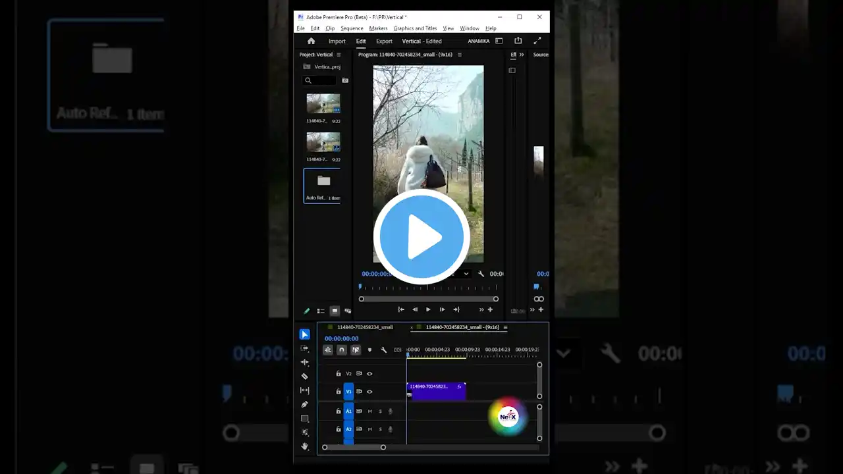Image resolution: width=843 pixels, height=474 pixels.
Task: Switch Project panel to List View
Action: [321, 311]
